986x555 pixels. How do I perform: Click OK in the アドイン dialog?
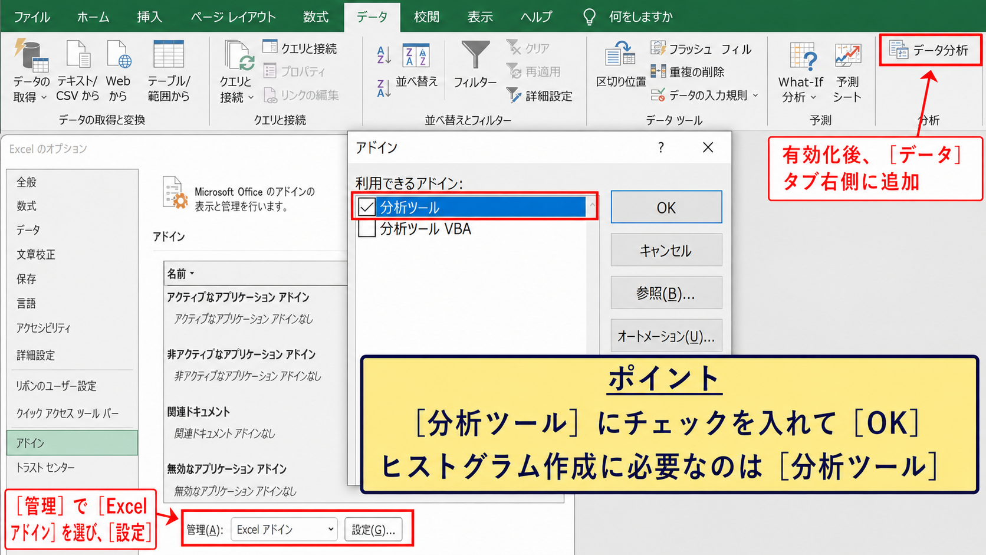pyautogui.click(x=666, y=207)
